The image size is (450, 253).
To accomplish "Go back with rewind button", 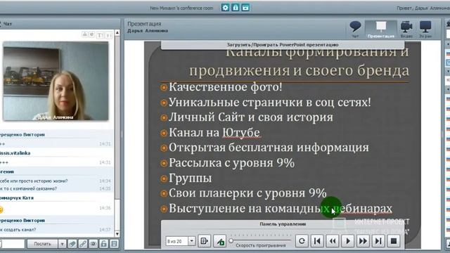I will [x=333, y=241].
